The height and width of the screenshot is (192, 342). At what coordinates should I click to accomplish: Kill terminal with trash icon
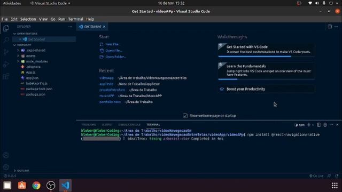click(325, 125)
